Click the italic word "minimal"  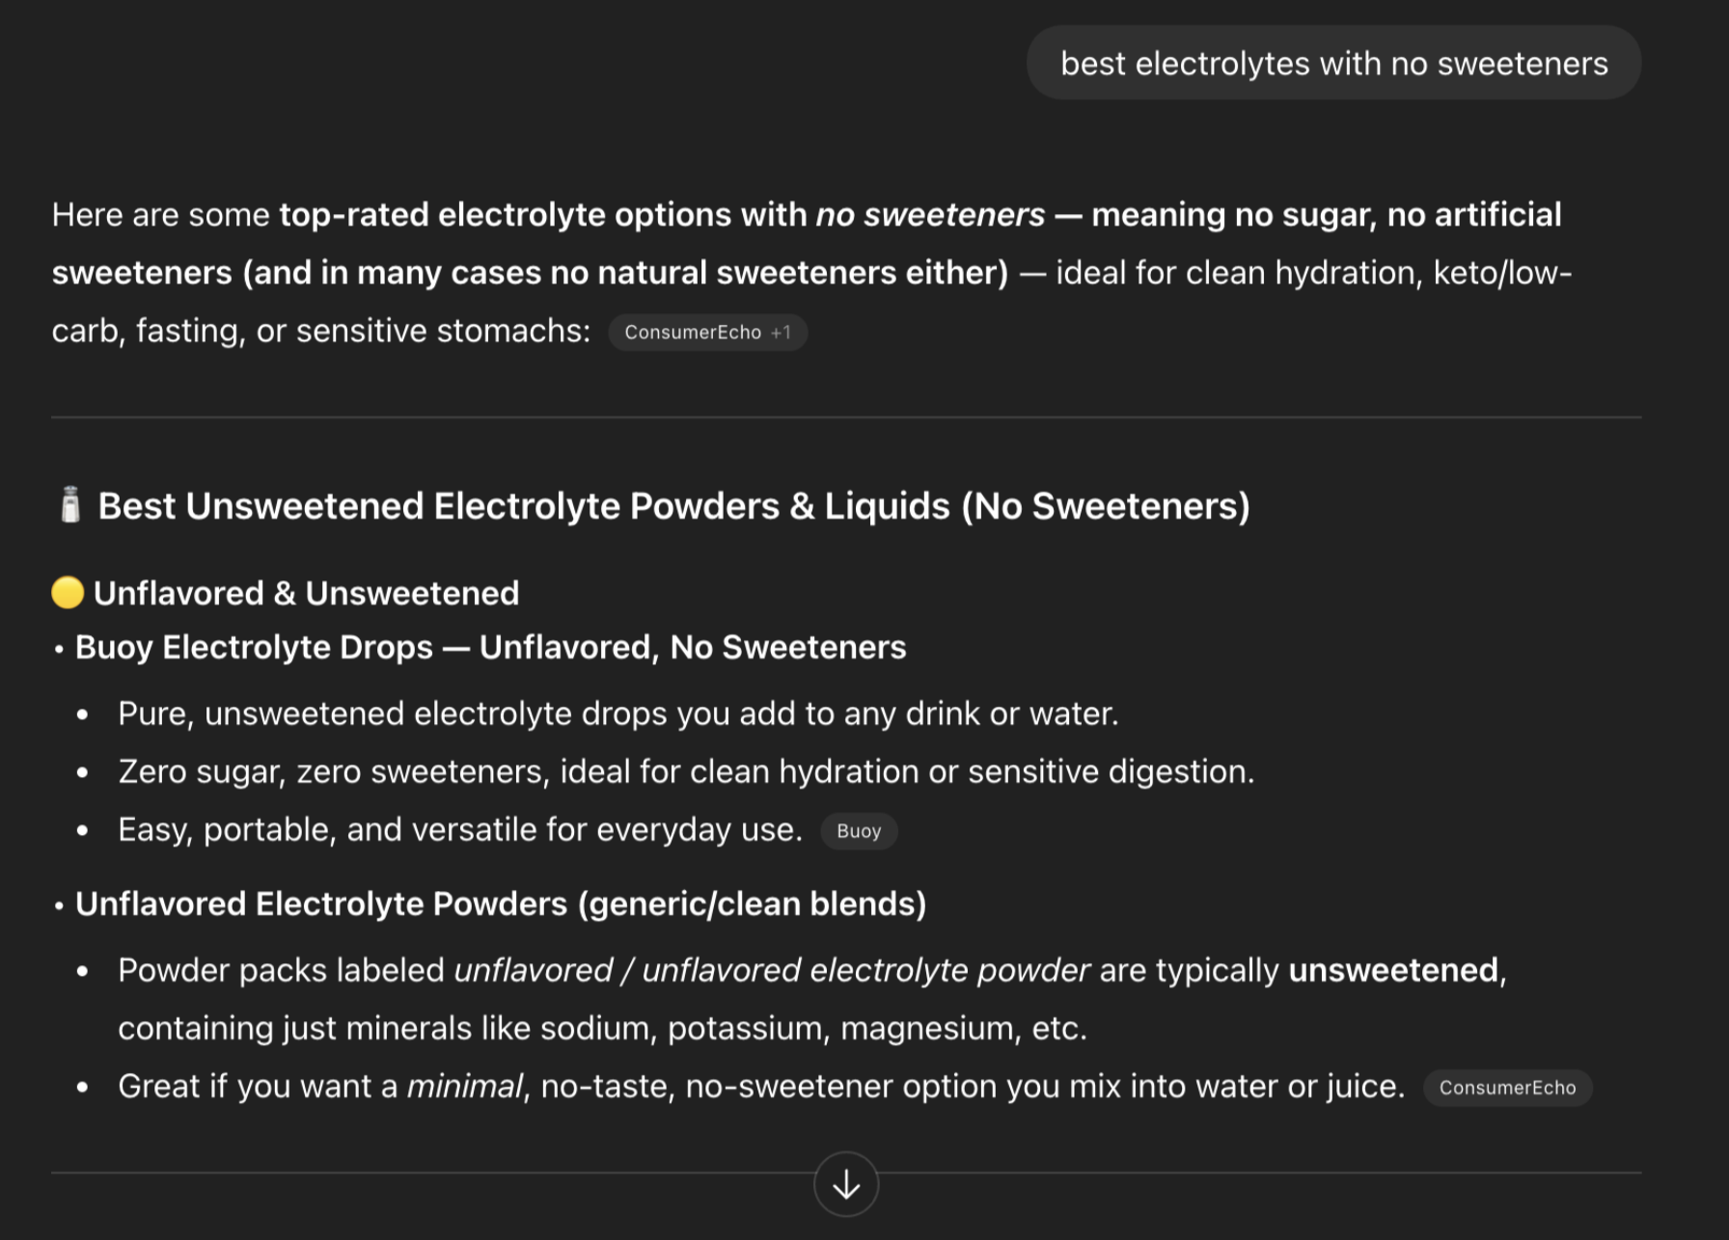[464, 1086]
